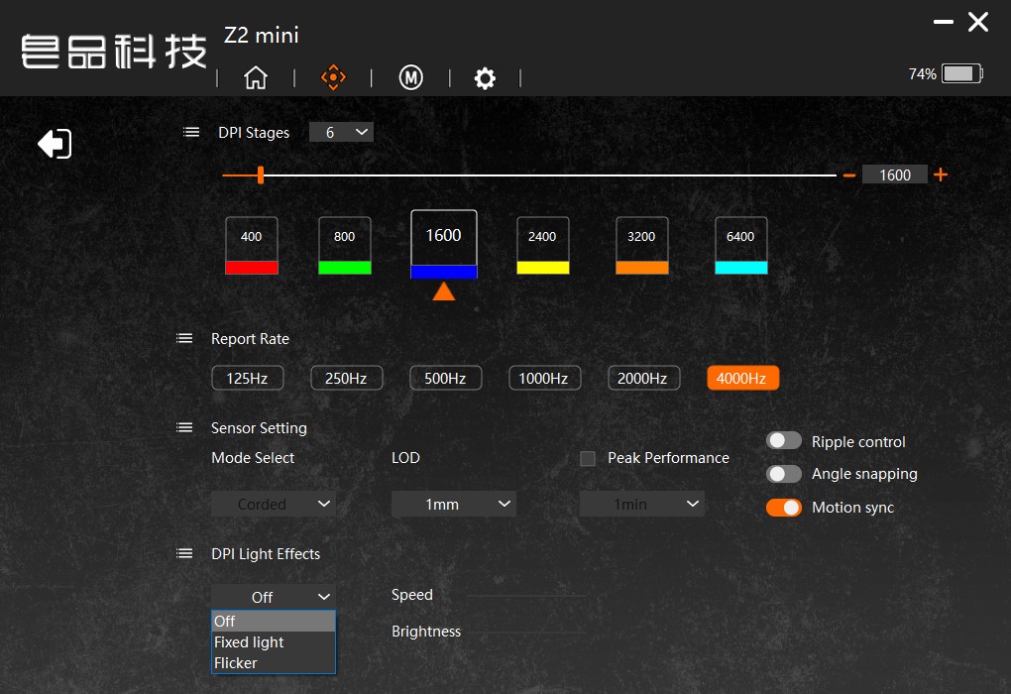Open the DPI Stages count dropdown
This screenshot has height=694, width=1011.
(341, 132)
